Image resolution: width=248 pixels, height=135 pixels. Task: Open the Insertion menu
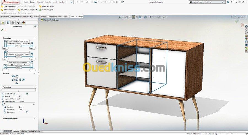point(48,2)
